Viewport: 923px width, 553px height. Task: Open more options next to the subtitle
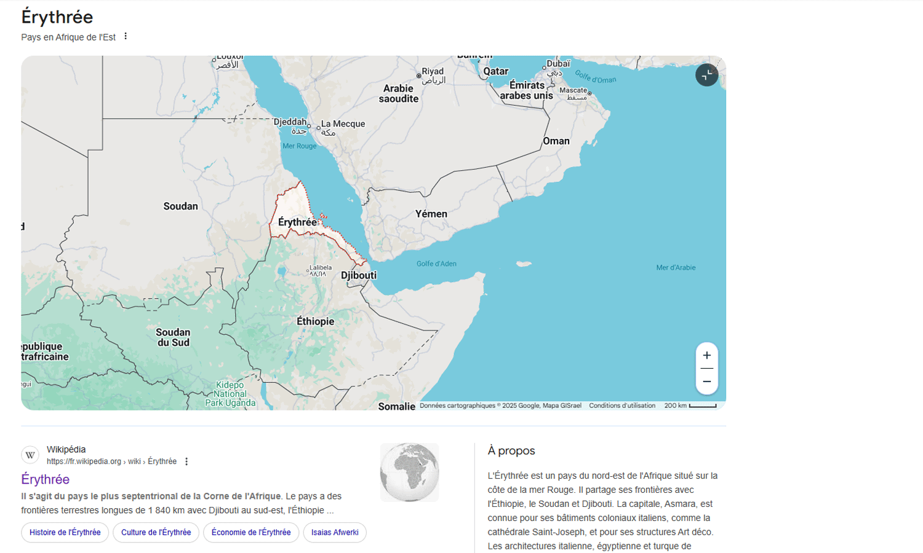tap(126, 36)
